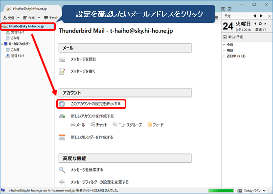
Task: Collapse the 今日 section
Action: [224, 45]
